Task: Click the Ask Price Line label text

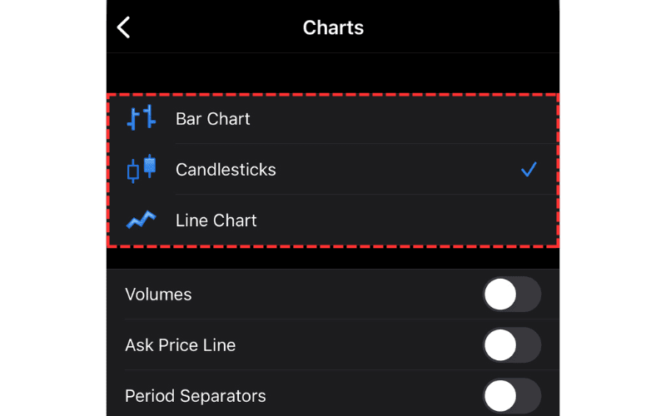Action: pos(180,345)
